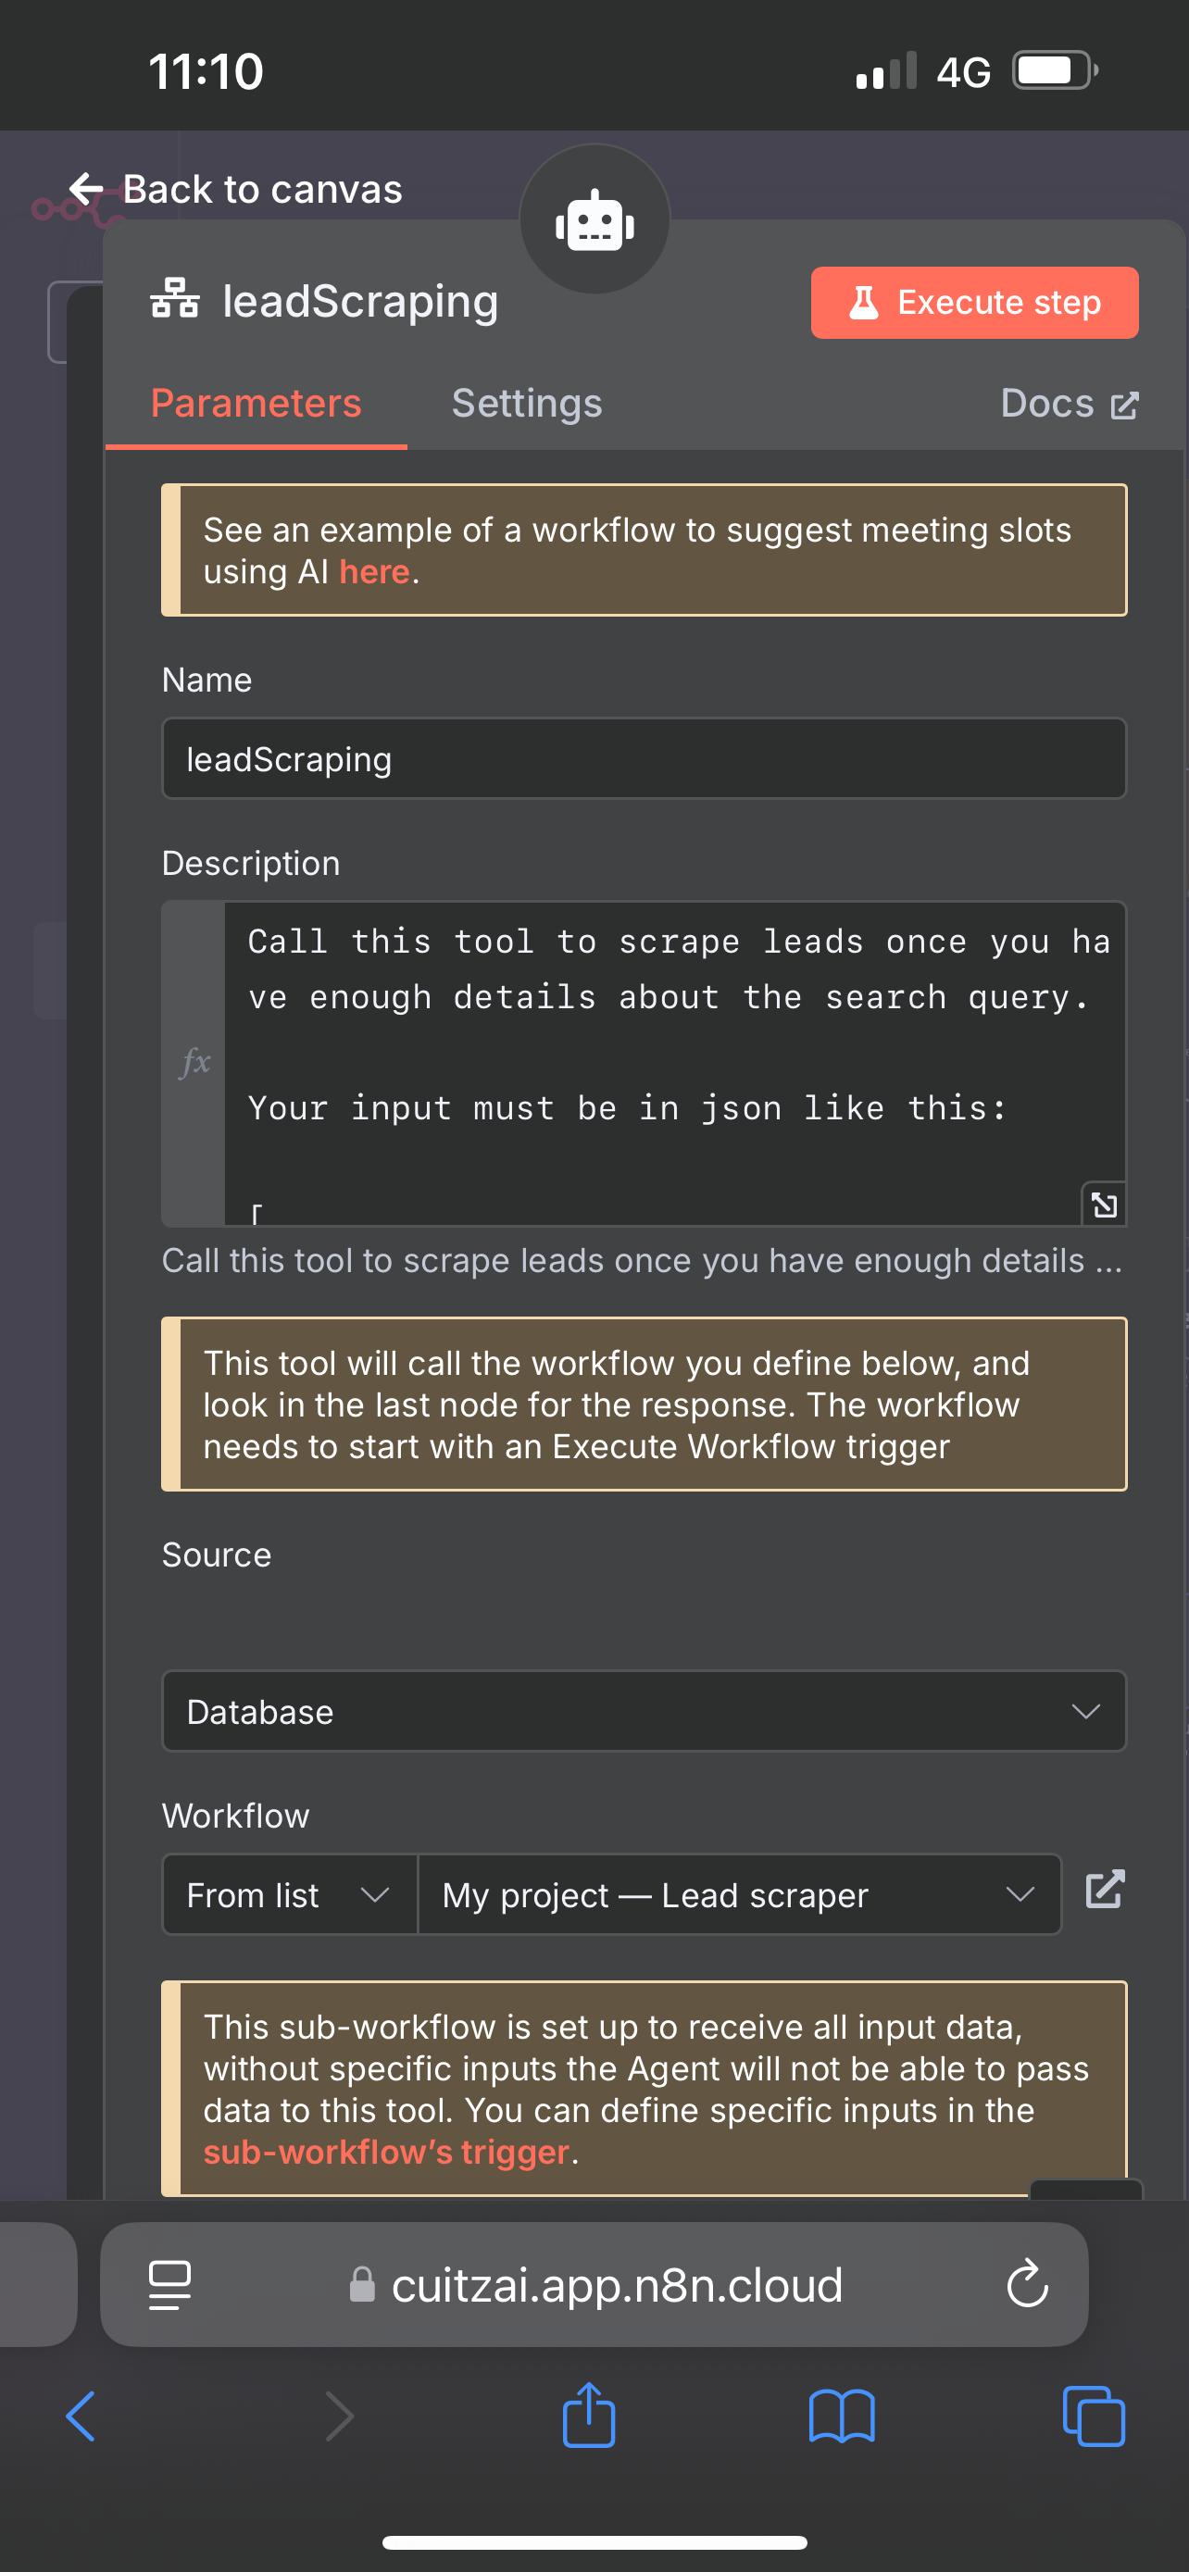Image resolution: width=1189 pixels, height=2572 pixels.
Task: Change the Workflow mode 'From list' dropdown
Action: [x=290, y=1894]
